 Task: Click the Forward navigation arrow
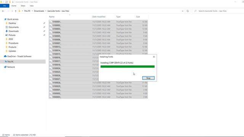click(x=8, y=11)
